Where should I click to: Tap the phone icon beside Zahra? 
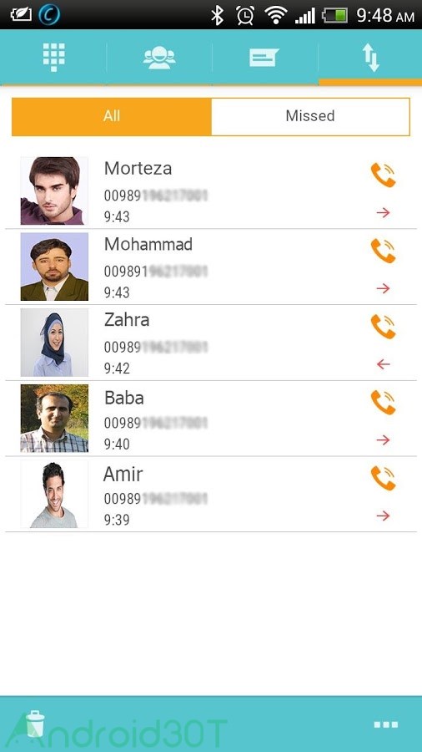384,326
